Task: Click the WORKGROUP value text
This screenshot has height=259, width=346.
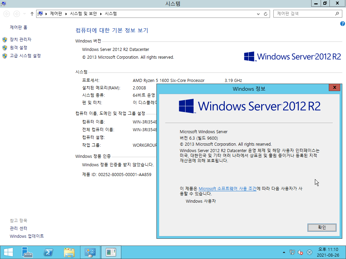Action: [145, 145]
